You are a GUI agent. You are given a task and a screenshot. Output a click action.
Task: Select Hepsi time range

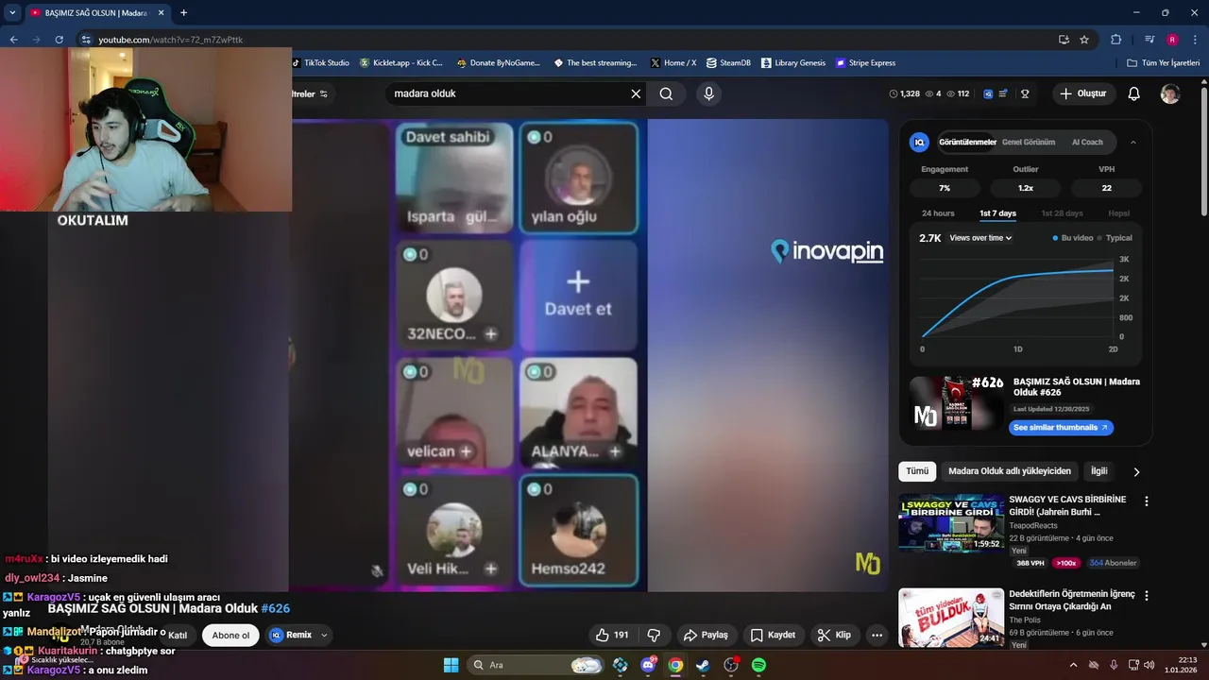tap(1118, 213)
